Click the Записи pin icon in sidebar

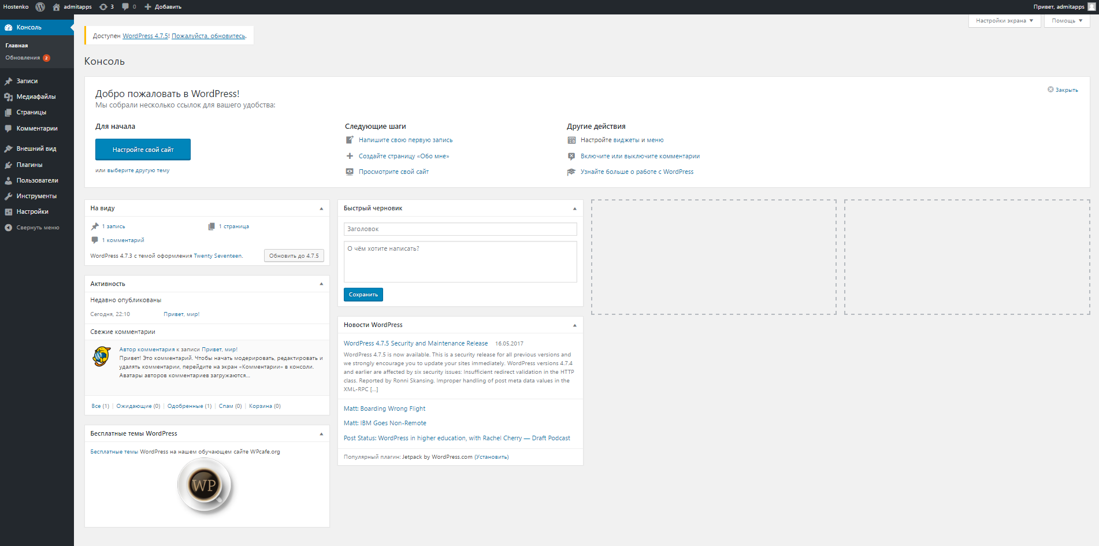point(9,81)
